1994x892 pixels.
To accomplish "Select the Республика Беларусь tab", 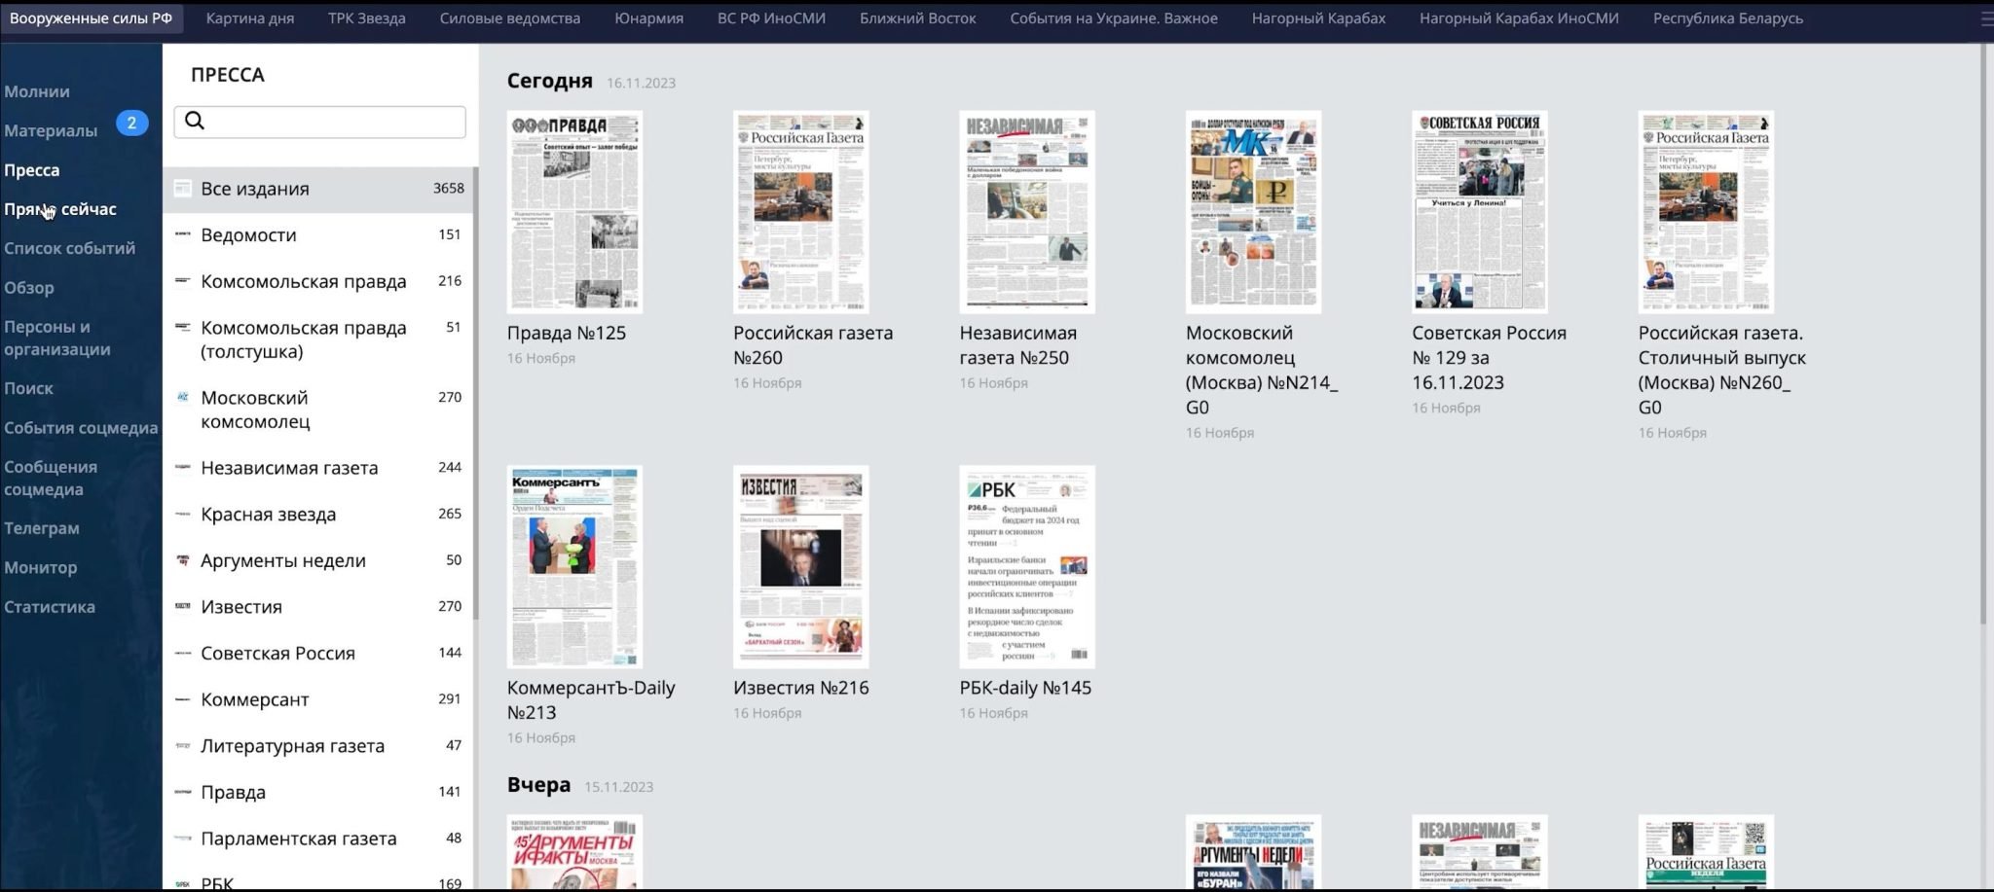I will pyautogui.click(x=1727, y=18).
